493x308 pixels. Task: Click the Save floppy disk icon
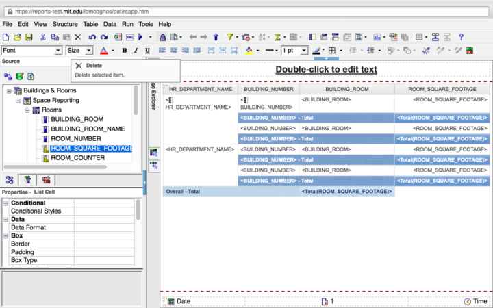point(29,37)
